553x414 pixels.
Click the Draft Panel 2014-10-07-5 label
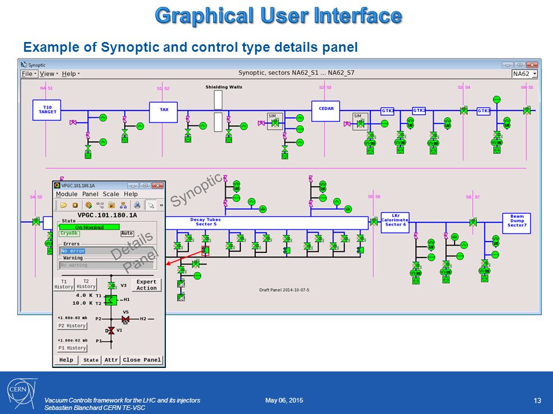pyautogui.click(x=284, y=290)
